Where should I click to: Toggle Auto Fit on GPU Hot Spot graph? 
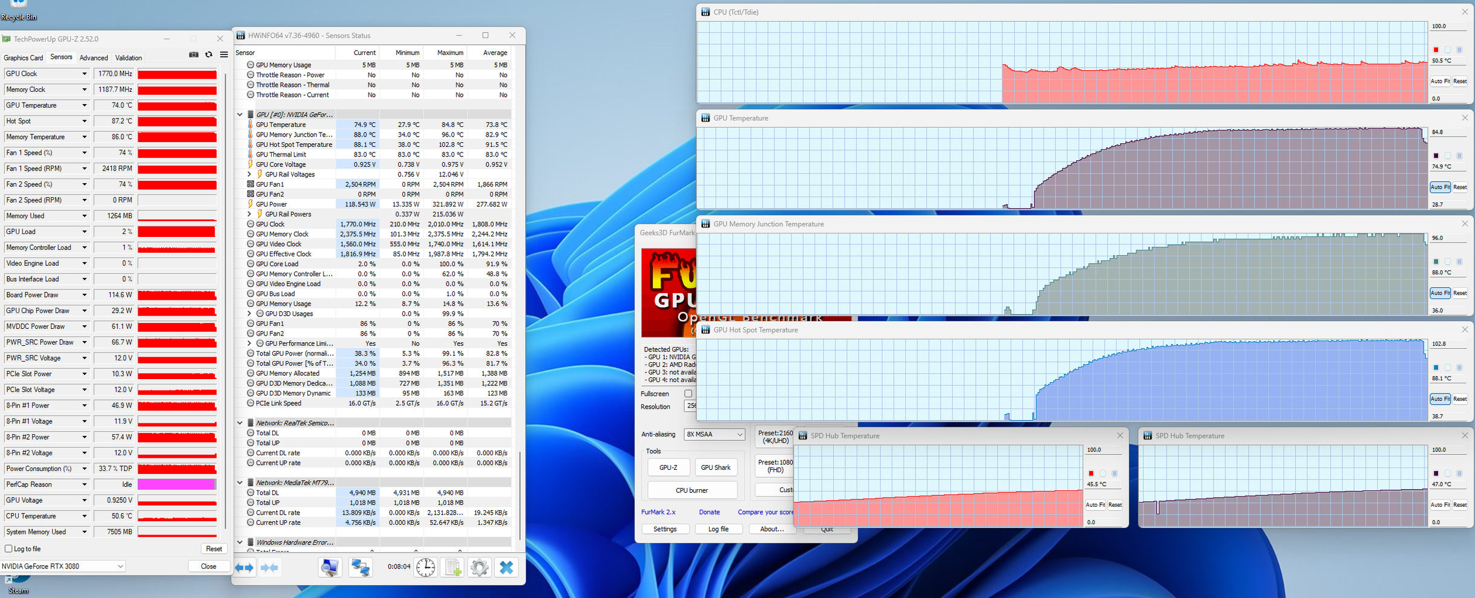click(1440, 399)
